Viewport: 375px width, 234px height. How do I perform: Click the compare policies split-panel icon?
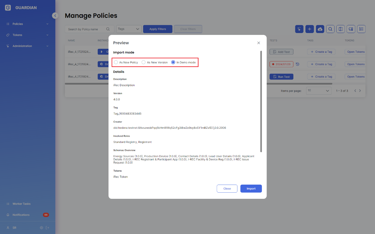(x=340, y=29)
